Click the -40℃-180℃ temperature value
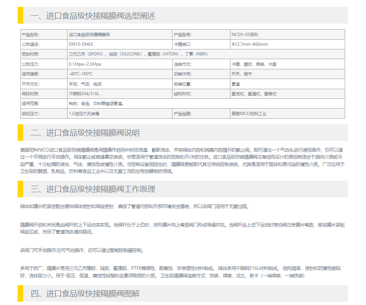 coord(81,74)
